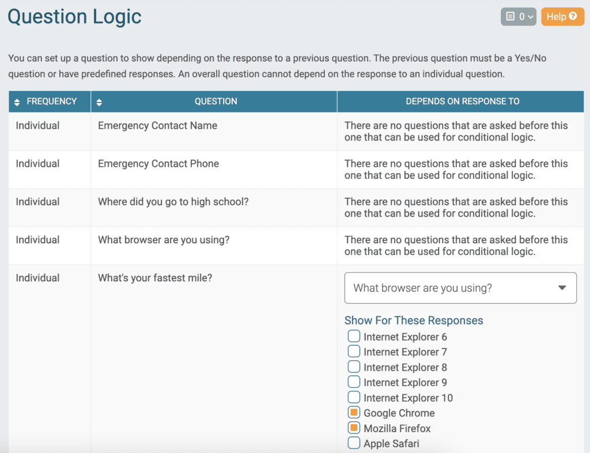Open the list counter dropdown showing 0
The height and width of the screenshot is (453, 590).
[x=518, y=17]
